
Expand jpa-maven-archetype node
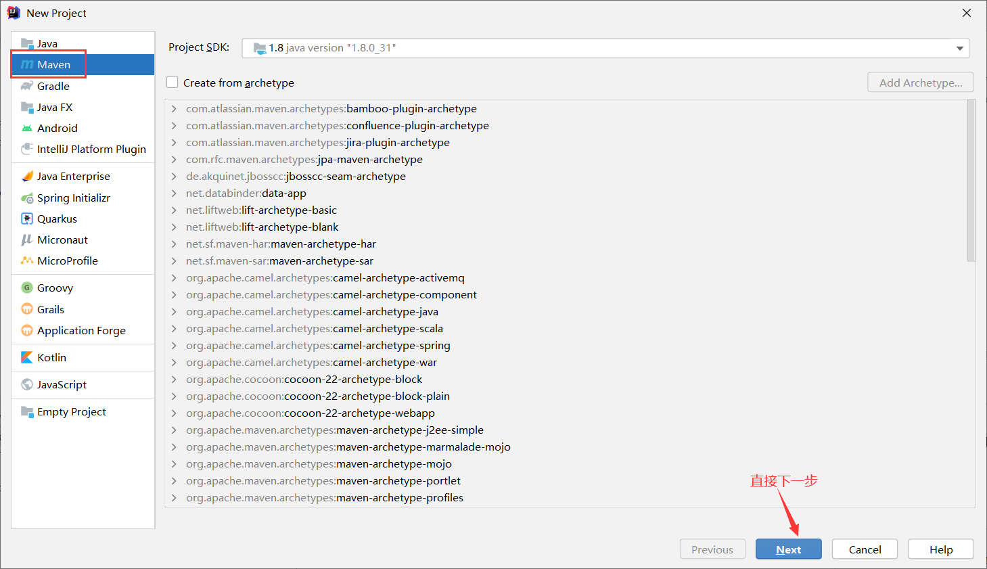click(174, 159)
